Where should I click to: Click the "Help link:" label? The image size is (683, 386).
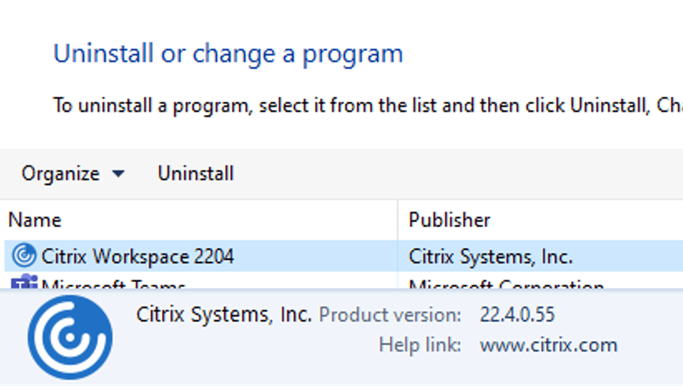420,345
